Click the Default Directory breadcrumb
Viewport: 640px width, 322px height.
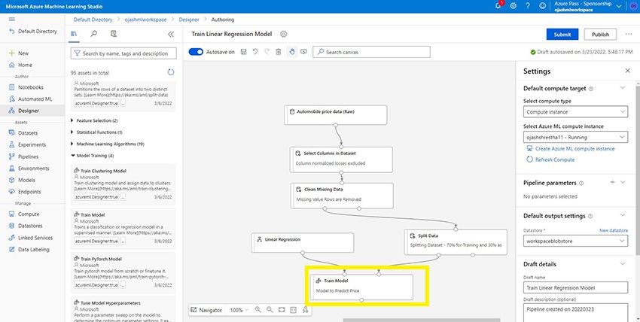point(93,19)
